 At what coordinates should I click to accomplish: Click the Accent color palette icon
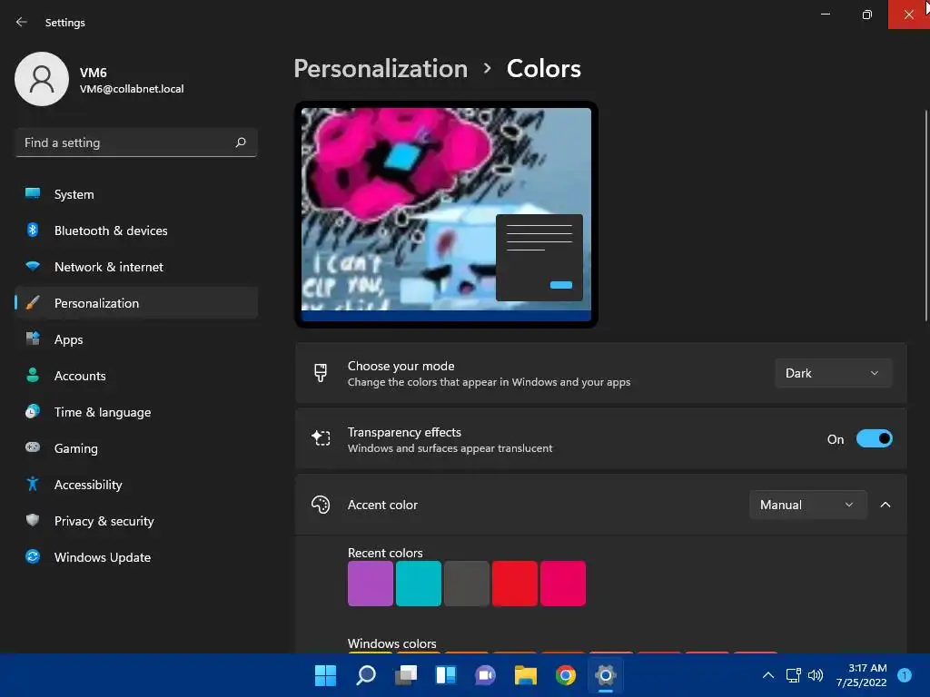pyautogui.click(x=321, y=505)
